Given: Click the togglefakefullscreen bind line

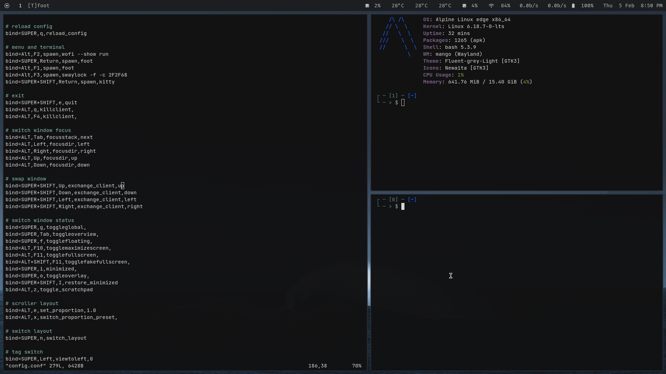Looking at the screenshot, I should pos(68,262).
